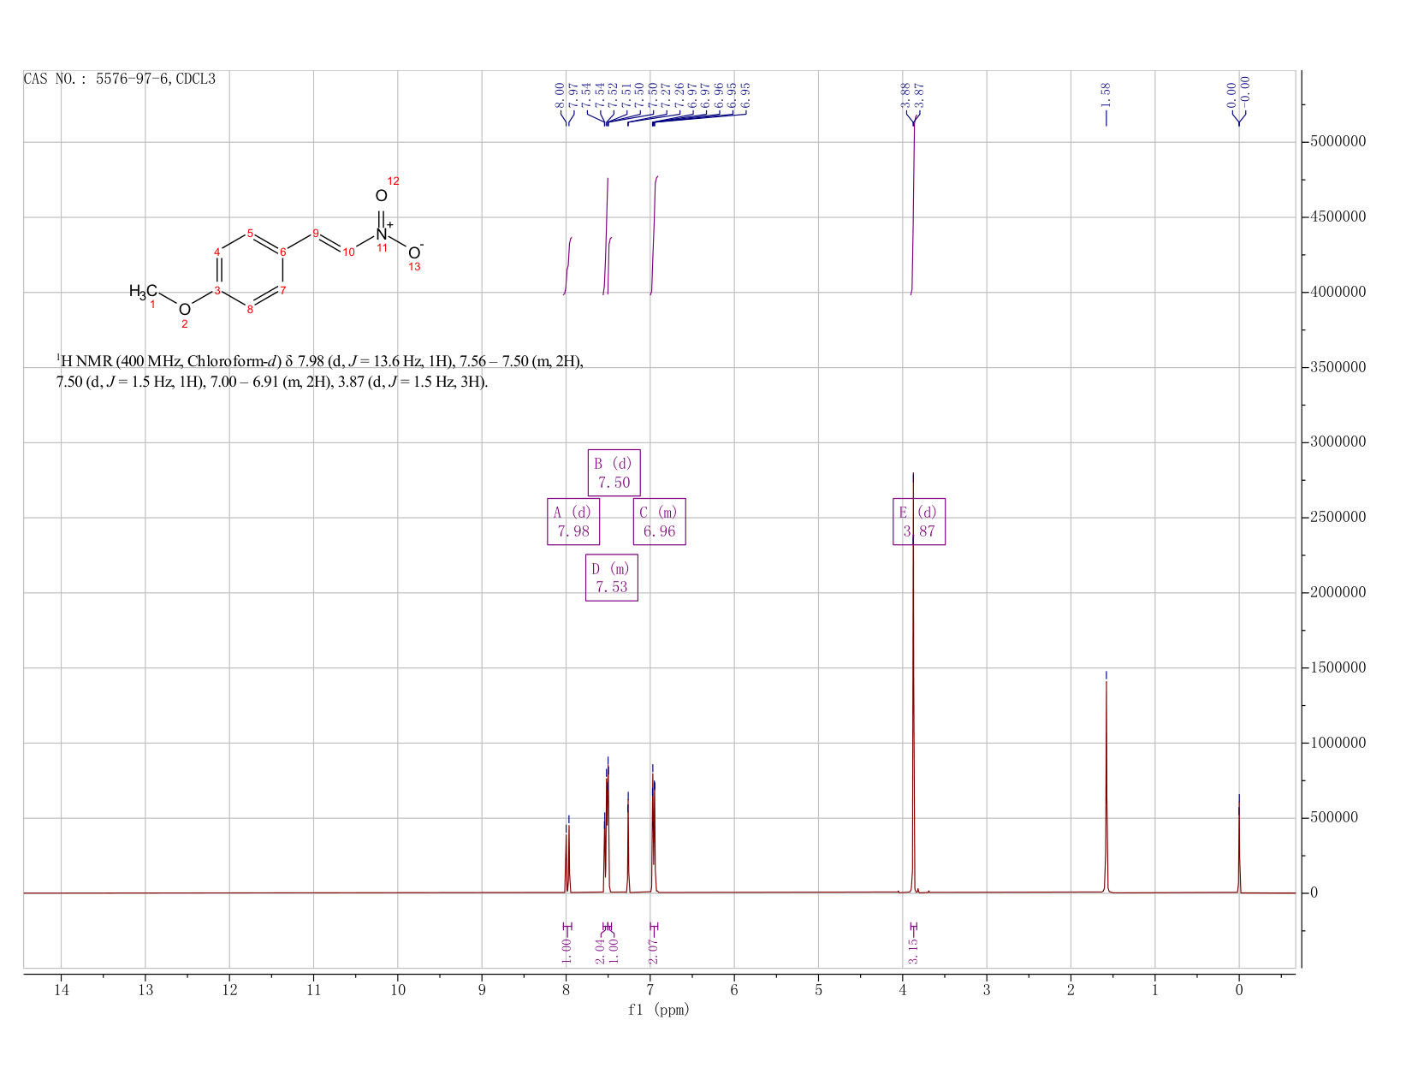Viewport: 1412px width, 1091px height.
Task: Select multiplet label box A (d) 7.98
Action: [x=573, y=521]
